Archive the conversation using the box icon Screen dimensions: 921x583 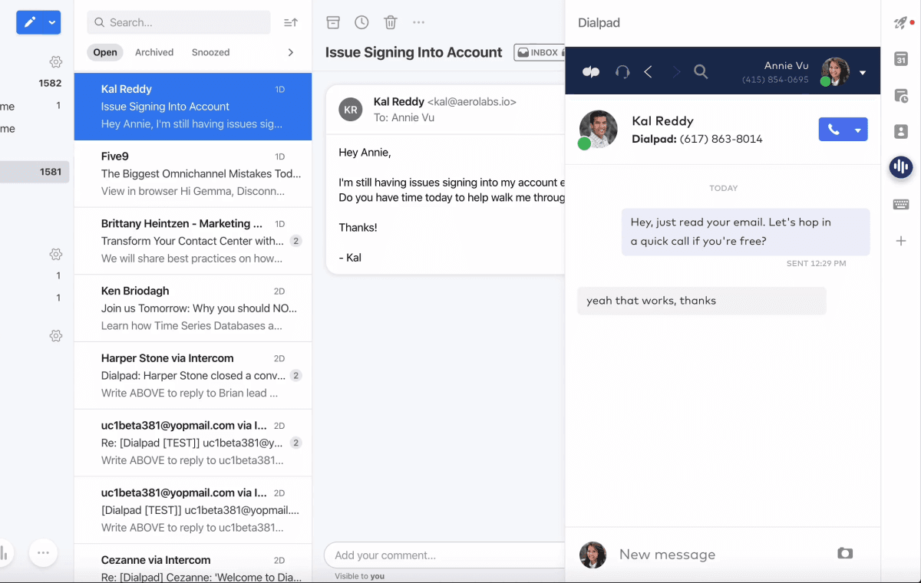point(333,22)
